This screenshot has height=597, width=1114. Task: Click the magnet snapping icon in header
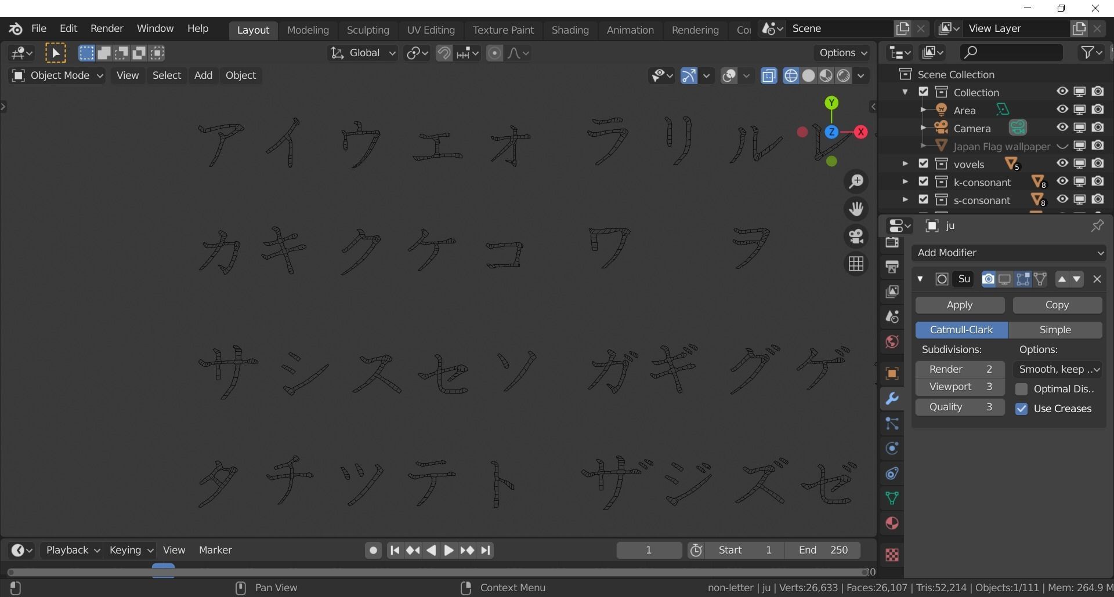[444, 53]
